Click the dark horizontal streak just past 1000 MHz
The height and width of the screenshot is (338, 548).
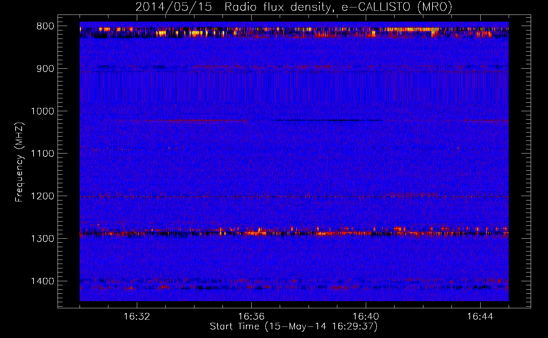point(328,120)
